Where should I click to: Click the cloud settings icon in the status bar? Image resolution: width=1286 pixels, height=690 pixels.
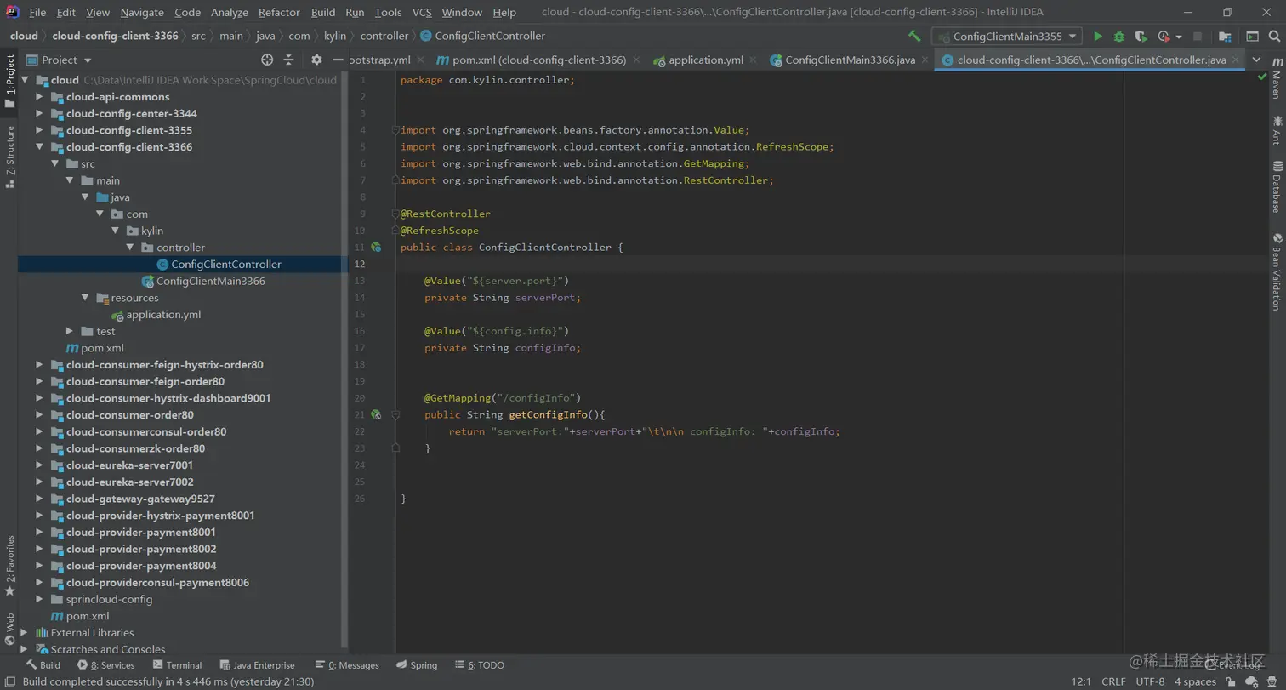(1251, 681)
